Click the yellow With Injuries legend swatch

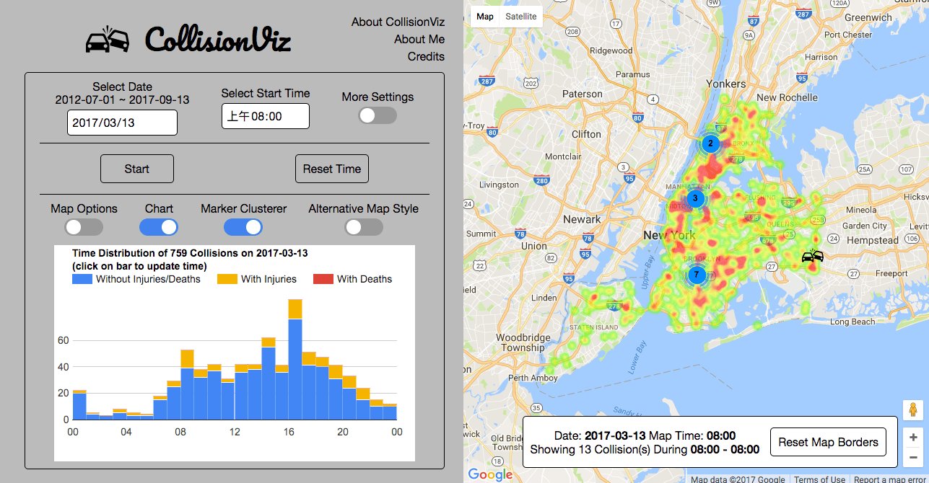(227, 279)
